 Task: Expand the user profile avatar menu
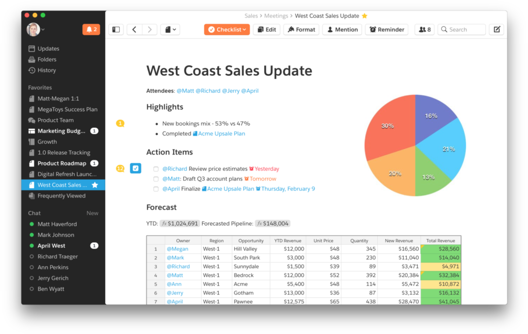pos(36,30)
